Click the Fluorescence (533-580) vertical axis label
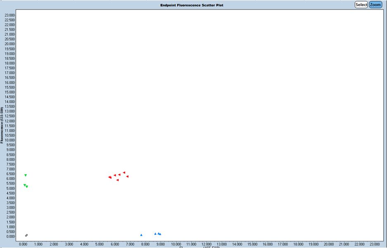Screen dimensions: 387x248 coord(2,125)
